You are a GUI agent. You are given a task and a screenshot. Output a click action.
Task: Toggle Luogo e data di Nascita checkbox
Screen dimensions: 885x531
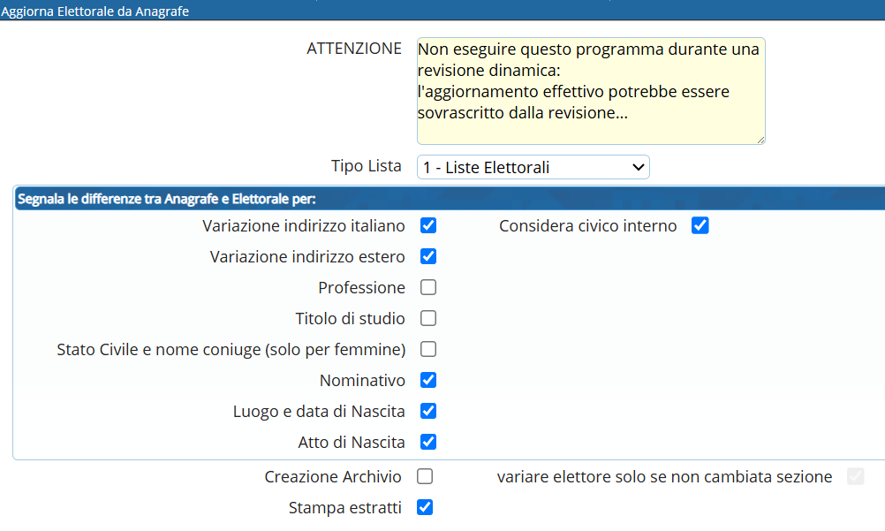tap(428, 411)
